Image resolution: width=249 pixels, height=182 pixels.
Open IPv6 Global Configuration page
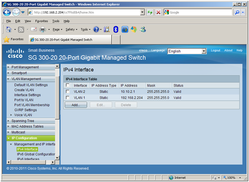(x=36, y=154)
